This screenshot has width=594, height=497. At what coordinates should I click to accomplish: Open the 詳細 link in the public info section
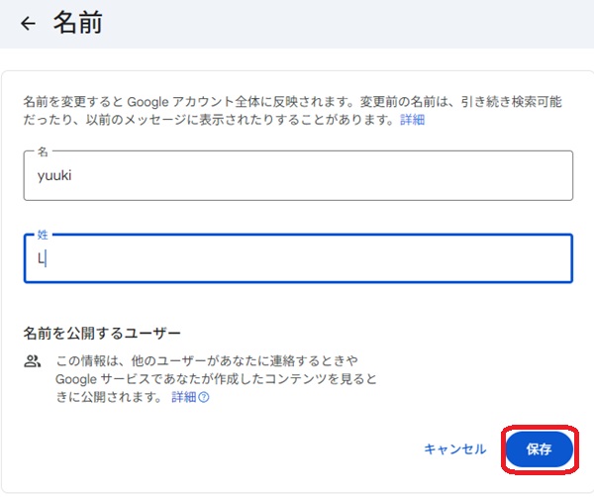(184, 398)
